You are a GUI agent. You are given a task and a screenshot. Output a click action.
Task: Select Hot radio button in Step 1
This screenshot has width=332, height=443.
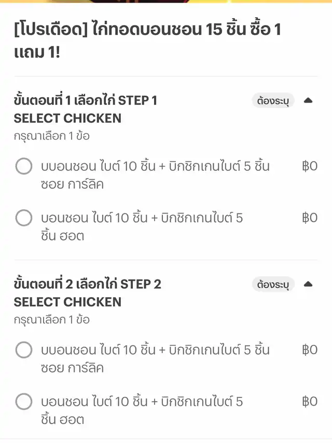point(24,218)
